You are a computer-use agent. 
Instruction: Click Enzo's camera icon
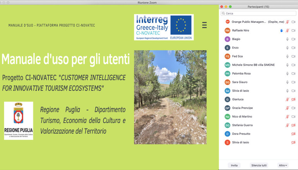point(293,48)
